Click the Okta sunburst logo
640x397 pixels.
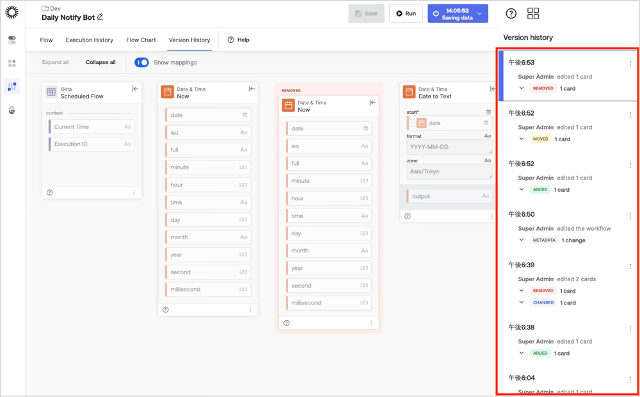(12, 13)
